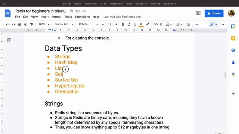239x134 pixels.
Task: Open comment history icon
Action: tap(198, 13)
